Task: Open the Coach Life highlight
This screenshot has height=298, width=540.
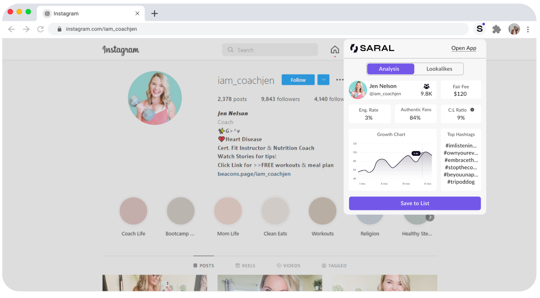Action: 133,211
